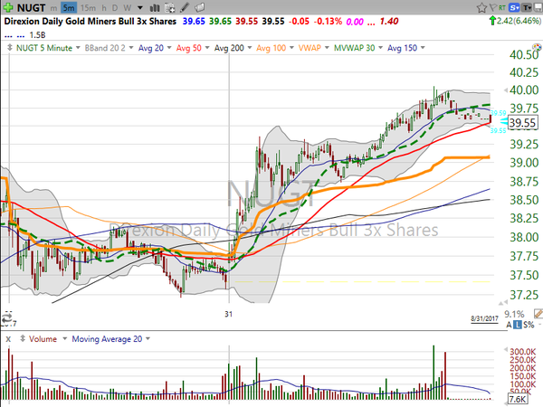This screenshot has width=543, height=407.
Task: Toggle logarithmic scale L
Action: 517,325
